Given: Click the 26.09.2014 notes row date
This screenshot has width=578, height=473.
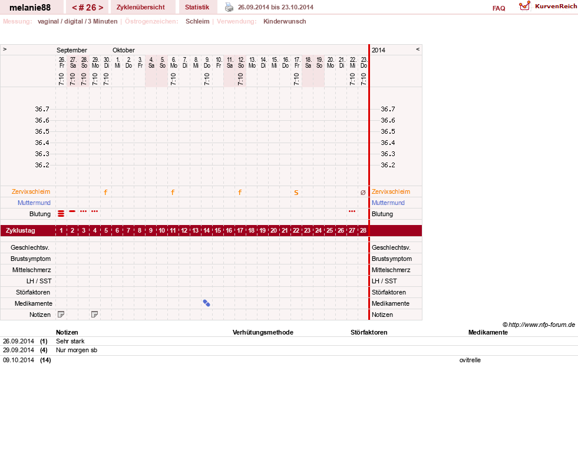Looking at the screenshot, I should pos(18,342).
